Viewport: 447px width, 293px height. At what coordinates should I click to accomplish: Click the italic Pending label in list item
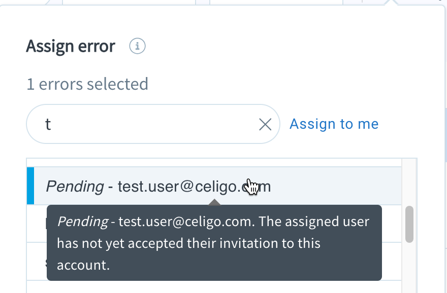75,187
